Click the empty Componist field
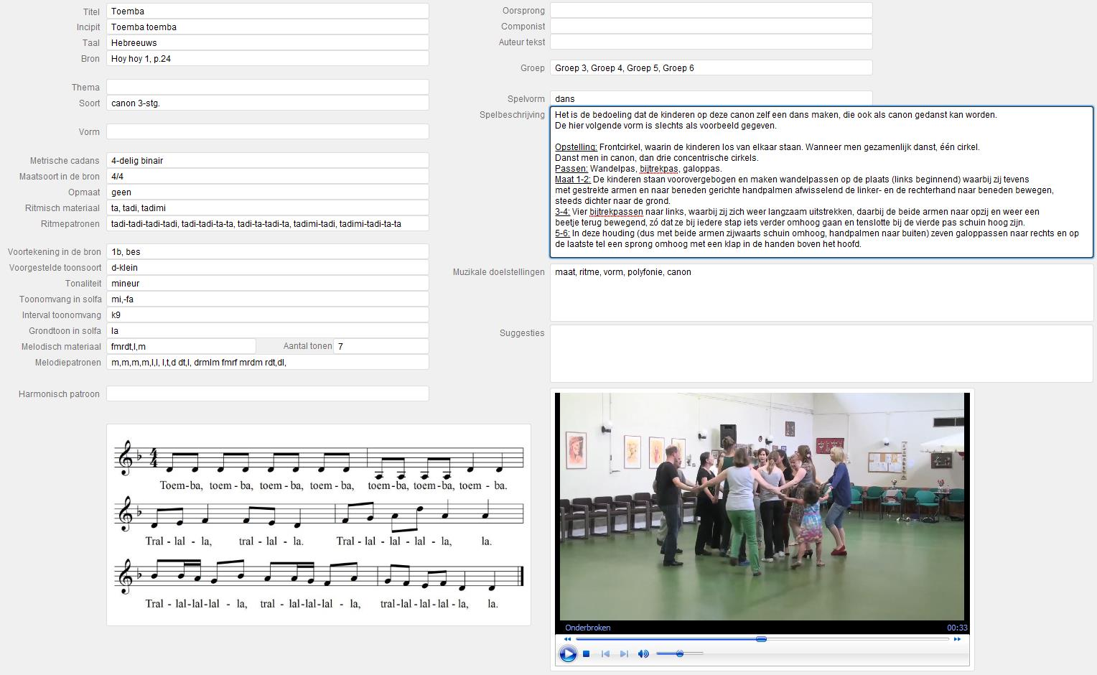The width and height of the screenshot is (1097, 675). click(711, 27)
